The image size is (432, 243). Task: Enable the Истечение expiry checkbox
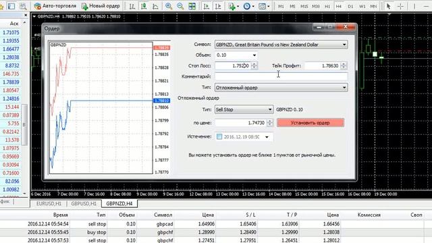[x=219, y=136]
